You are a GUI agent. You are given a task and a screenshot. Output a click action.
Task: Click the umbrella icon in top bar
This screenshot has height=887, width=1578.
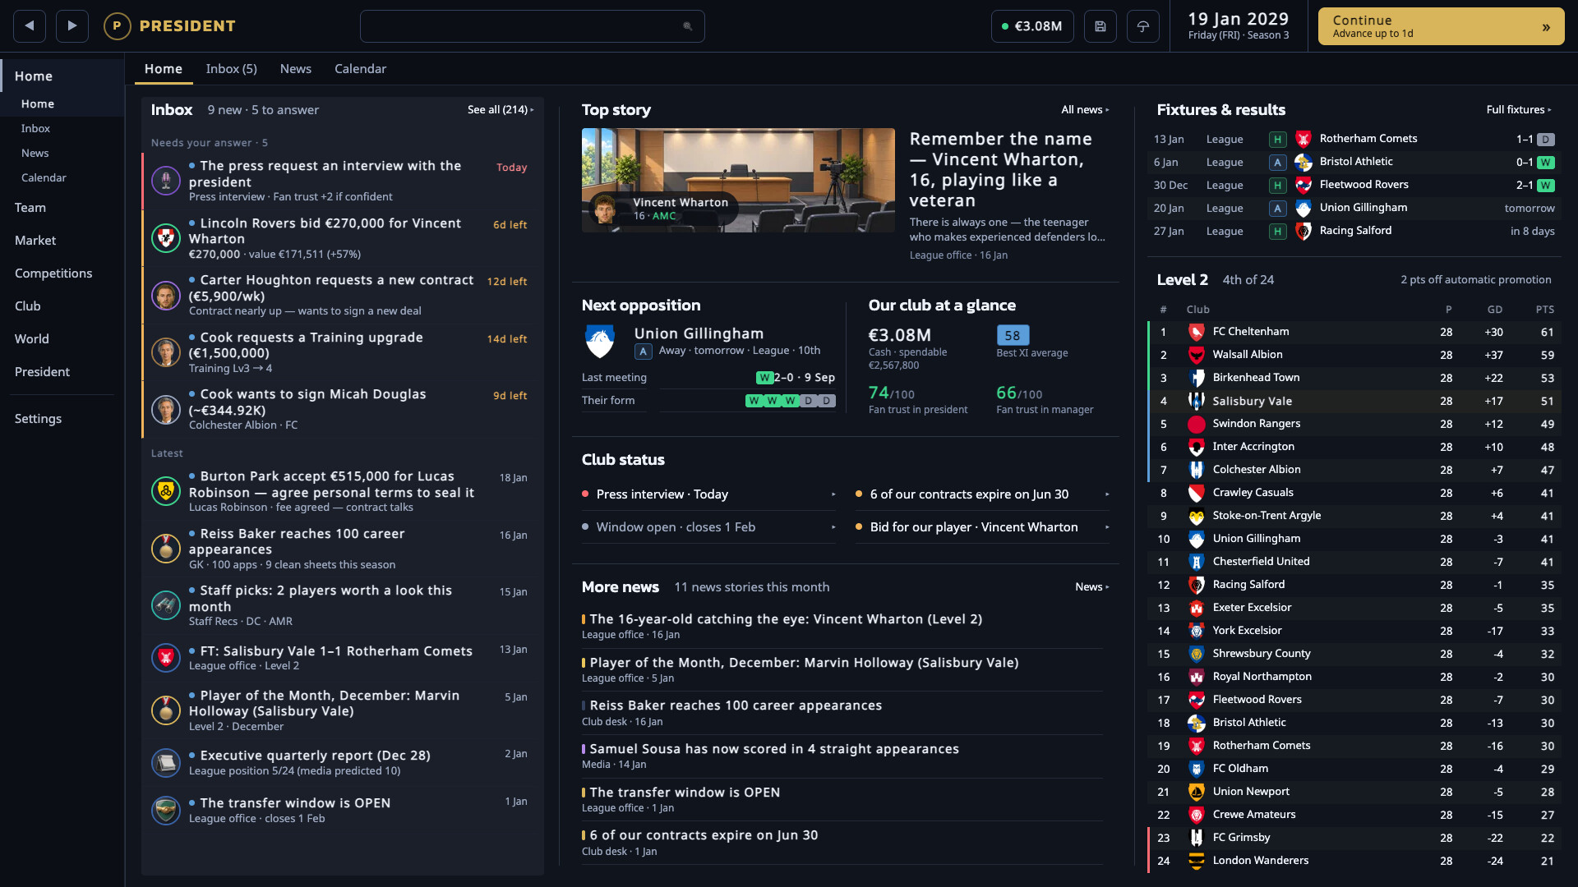[x=1143, y=26]
